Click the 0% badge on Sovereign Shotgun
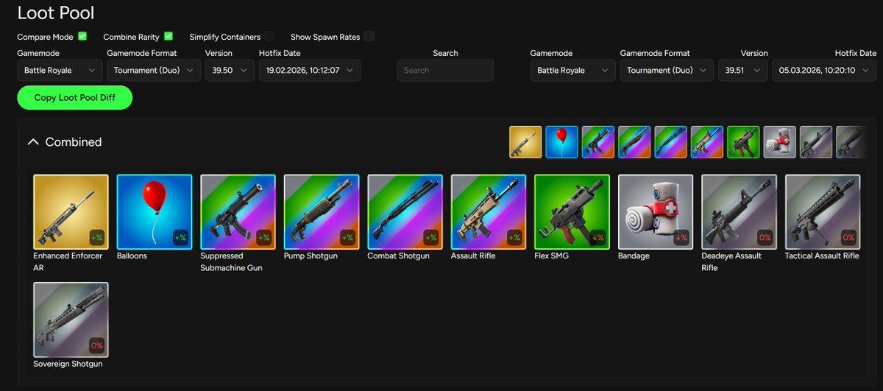 coord(96,345)
